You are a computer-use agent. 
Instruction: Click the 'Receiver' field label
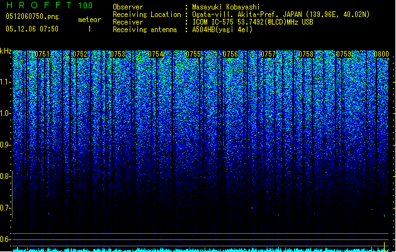pos(128,22)
